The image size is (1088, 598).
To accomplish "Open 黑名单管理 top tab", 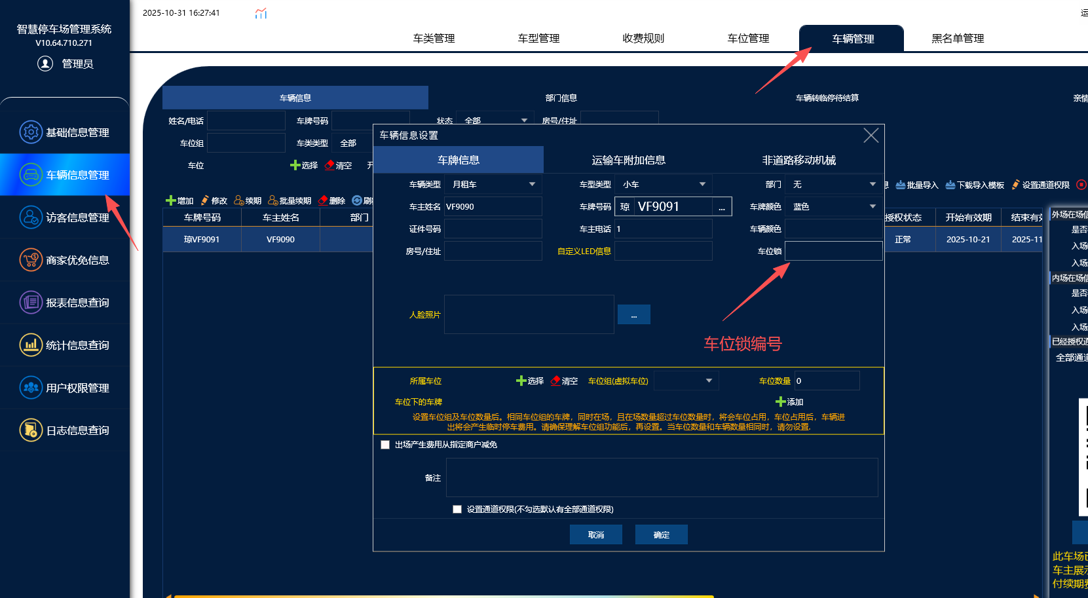I will (x=958, y=39).
